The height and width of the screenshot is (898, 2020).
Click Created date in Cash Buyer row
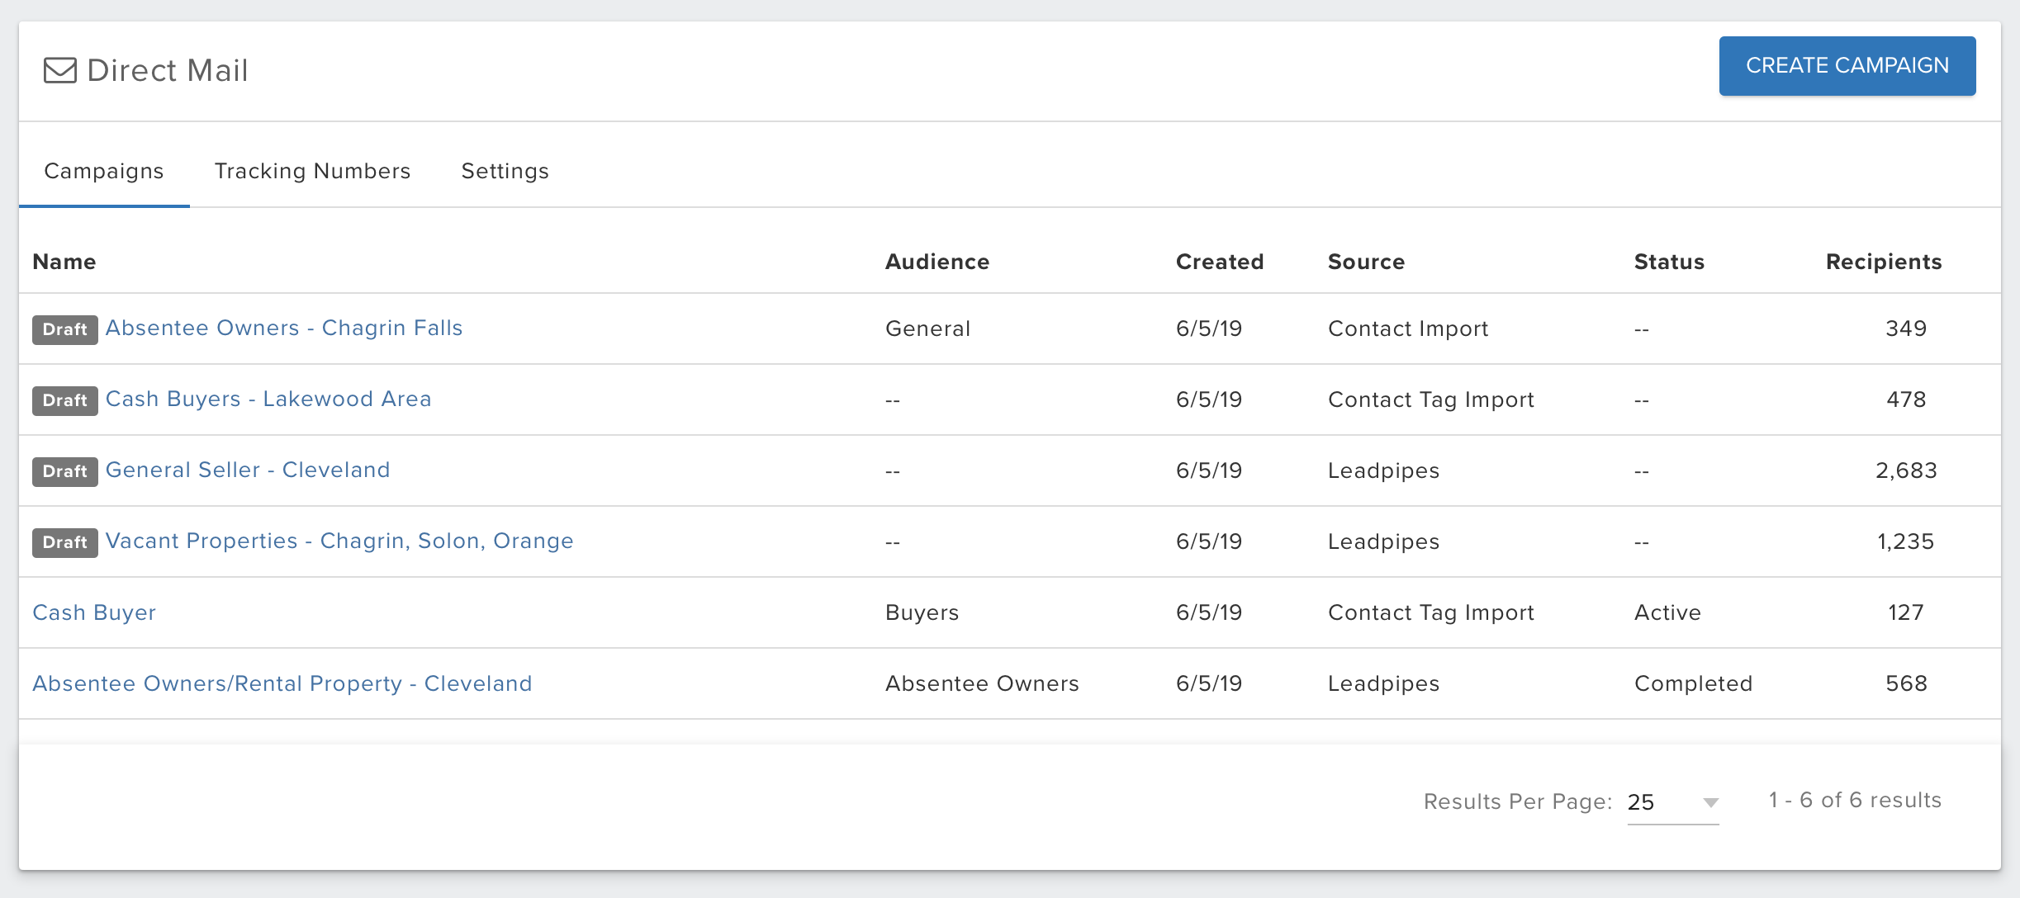(1209, 612)
